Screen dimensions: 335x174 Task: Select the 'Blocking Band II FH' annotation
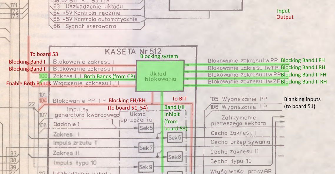pos(304,75)
